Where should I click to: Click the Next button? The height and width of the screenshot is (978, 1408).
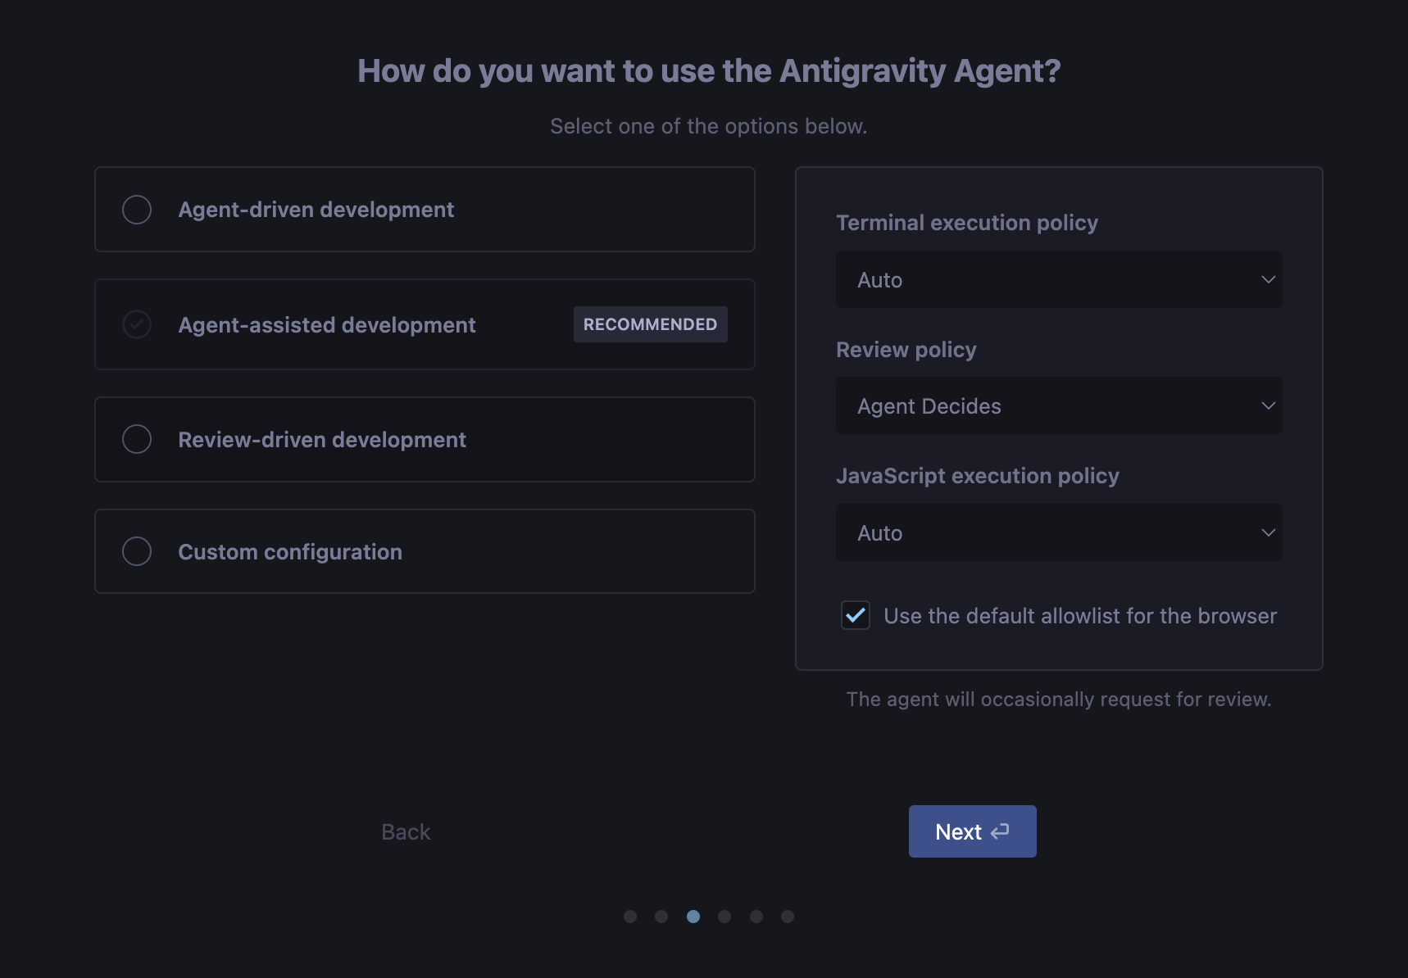pos(972,831)
